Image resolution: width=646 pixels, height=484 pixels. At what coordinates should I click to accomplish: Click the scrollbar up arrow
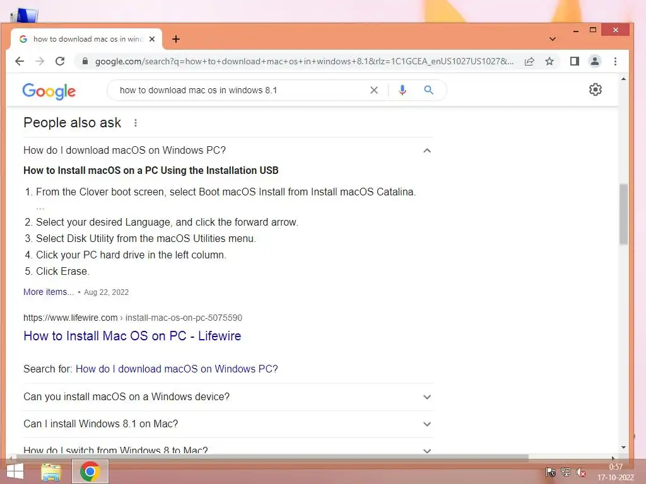point(623,79)
